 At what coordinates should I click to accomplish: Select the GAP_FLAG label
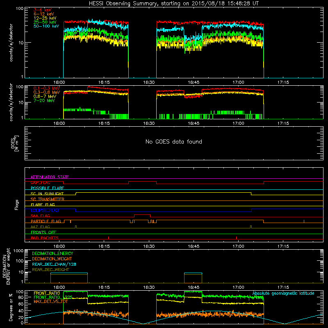pos(40,182)
